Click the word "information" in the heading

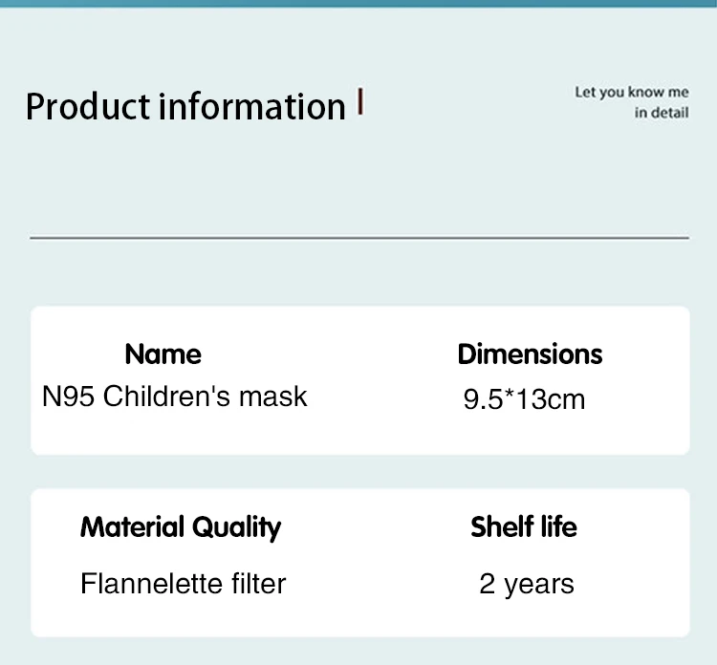coord(252,106)
